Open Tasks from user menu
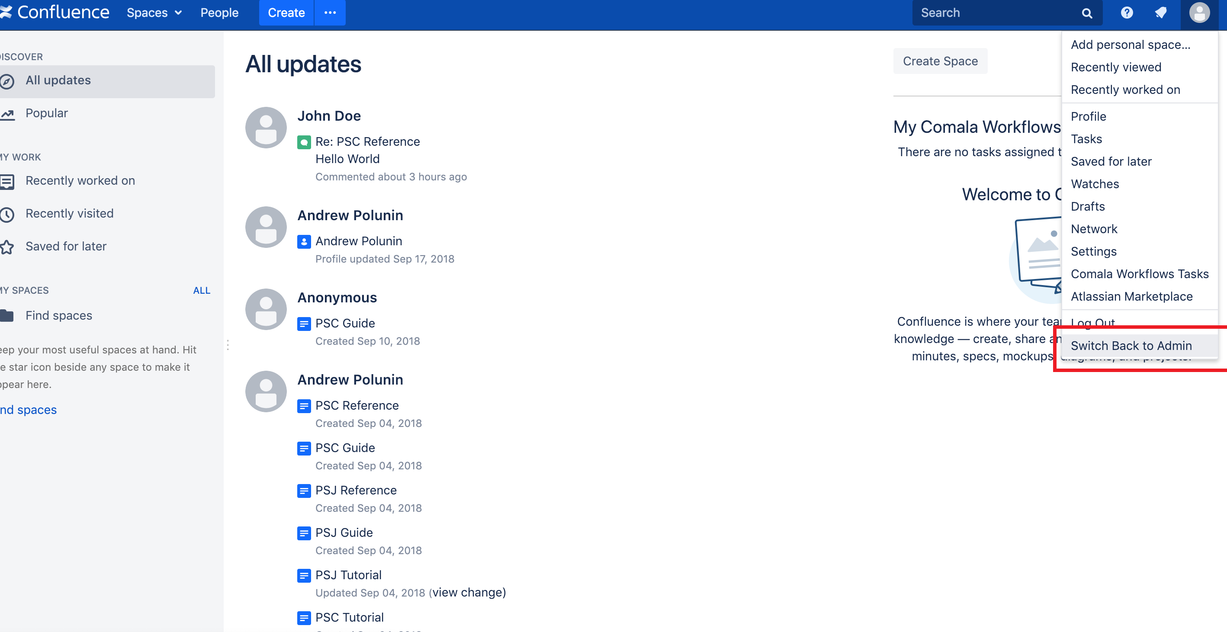 pos(1086,138)
